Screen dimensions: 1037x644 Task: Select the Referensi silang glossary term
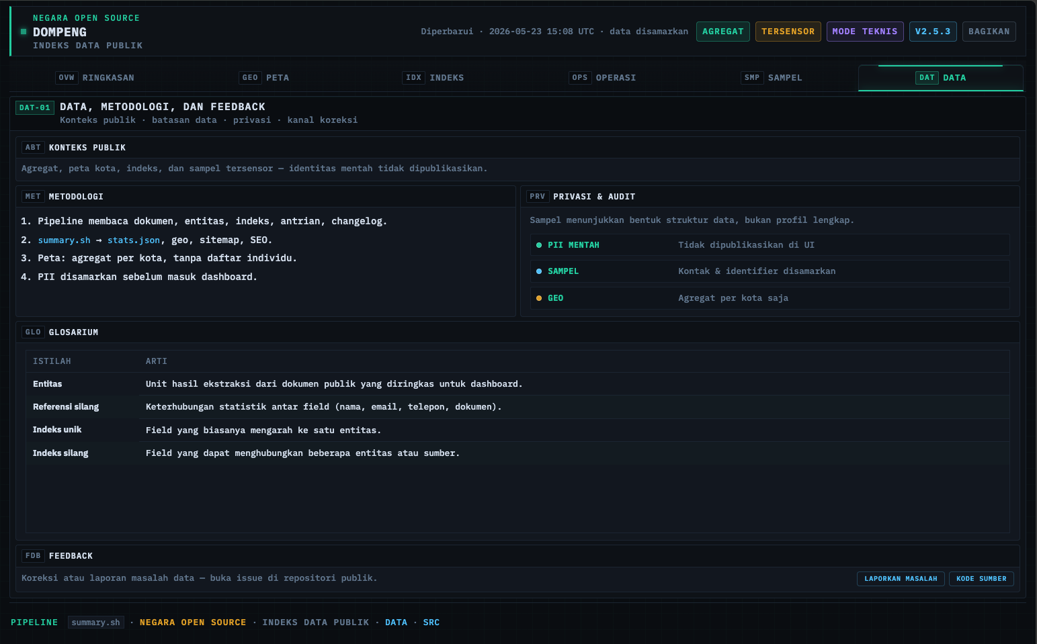[x=66, y=407]
